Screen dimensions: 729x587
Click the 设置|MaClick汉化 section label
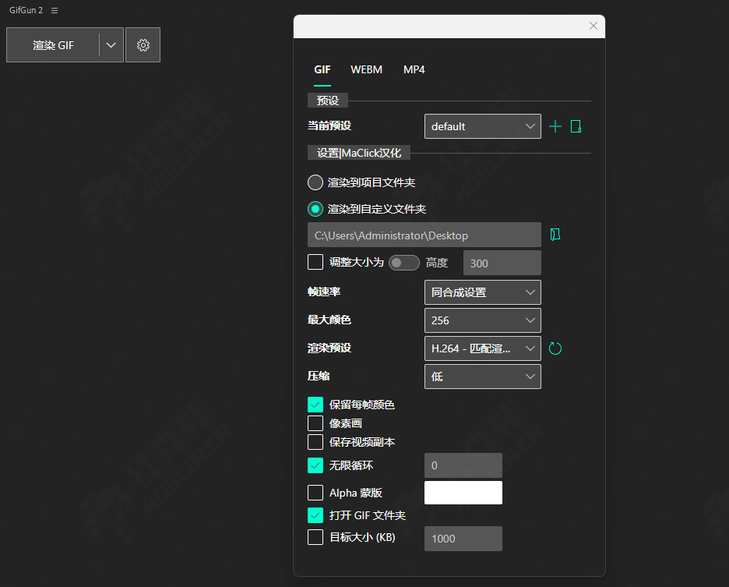click(359, 153)
